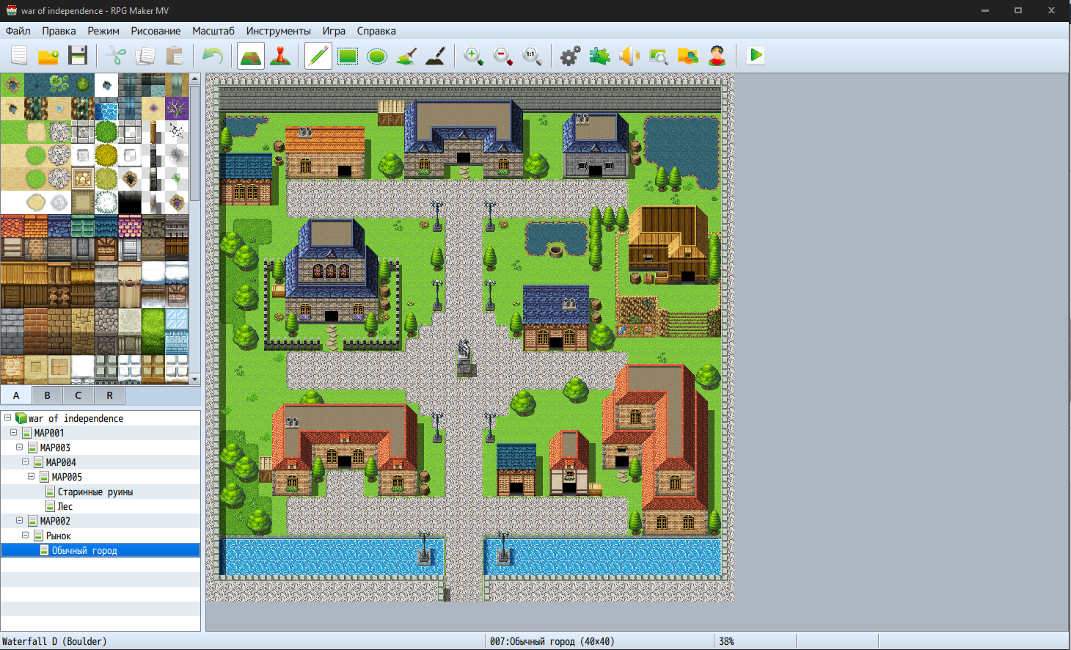Open the Игра menu
This screenshot has height=650, width=1071.
(334, 31)
